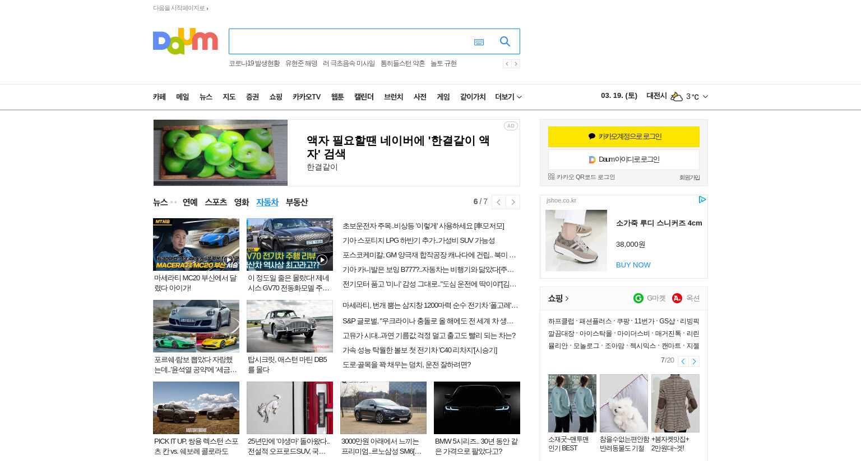Open the 같이가치 menu item

tap(473, 97)
